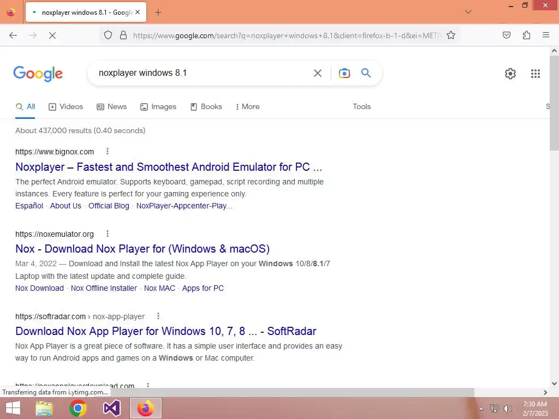Open the Nox MAC sitelink

159,288
